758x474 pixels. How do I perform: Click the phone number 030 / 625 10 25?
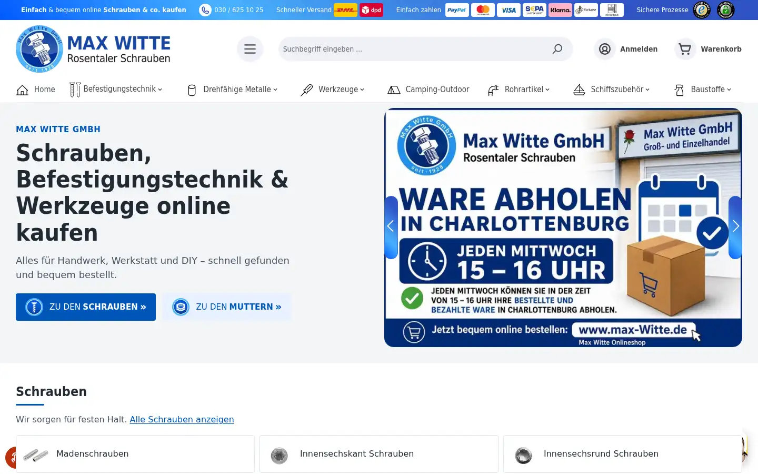(238, 10)
